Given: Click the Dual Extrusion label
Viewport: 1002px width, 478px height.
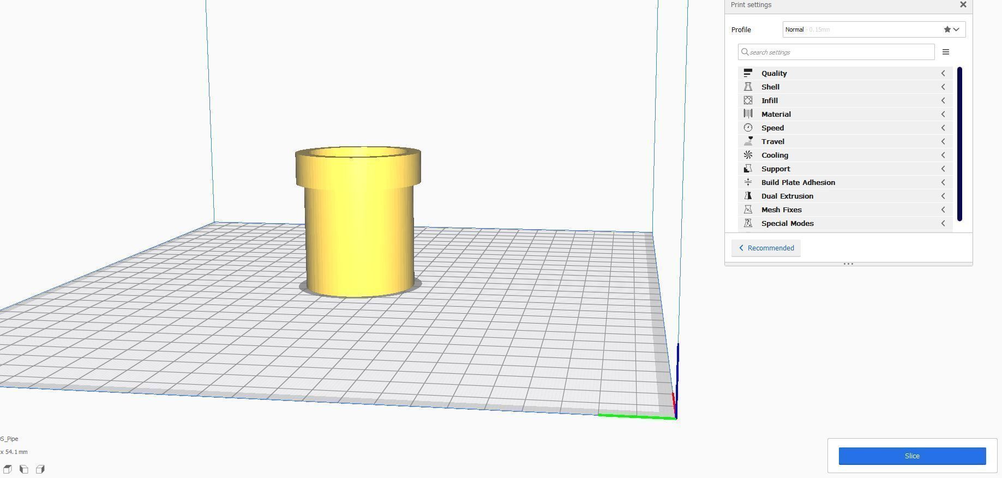Looking at the screenshot, I should pos(787,196).
